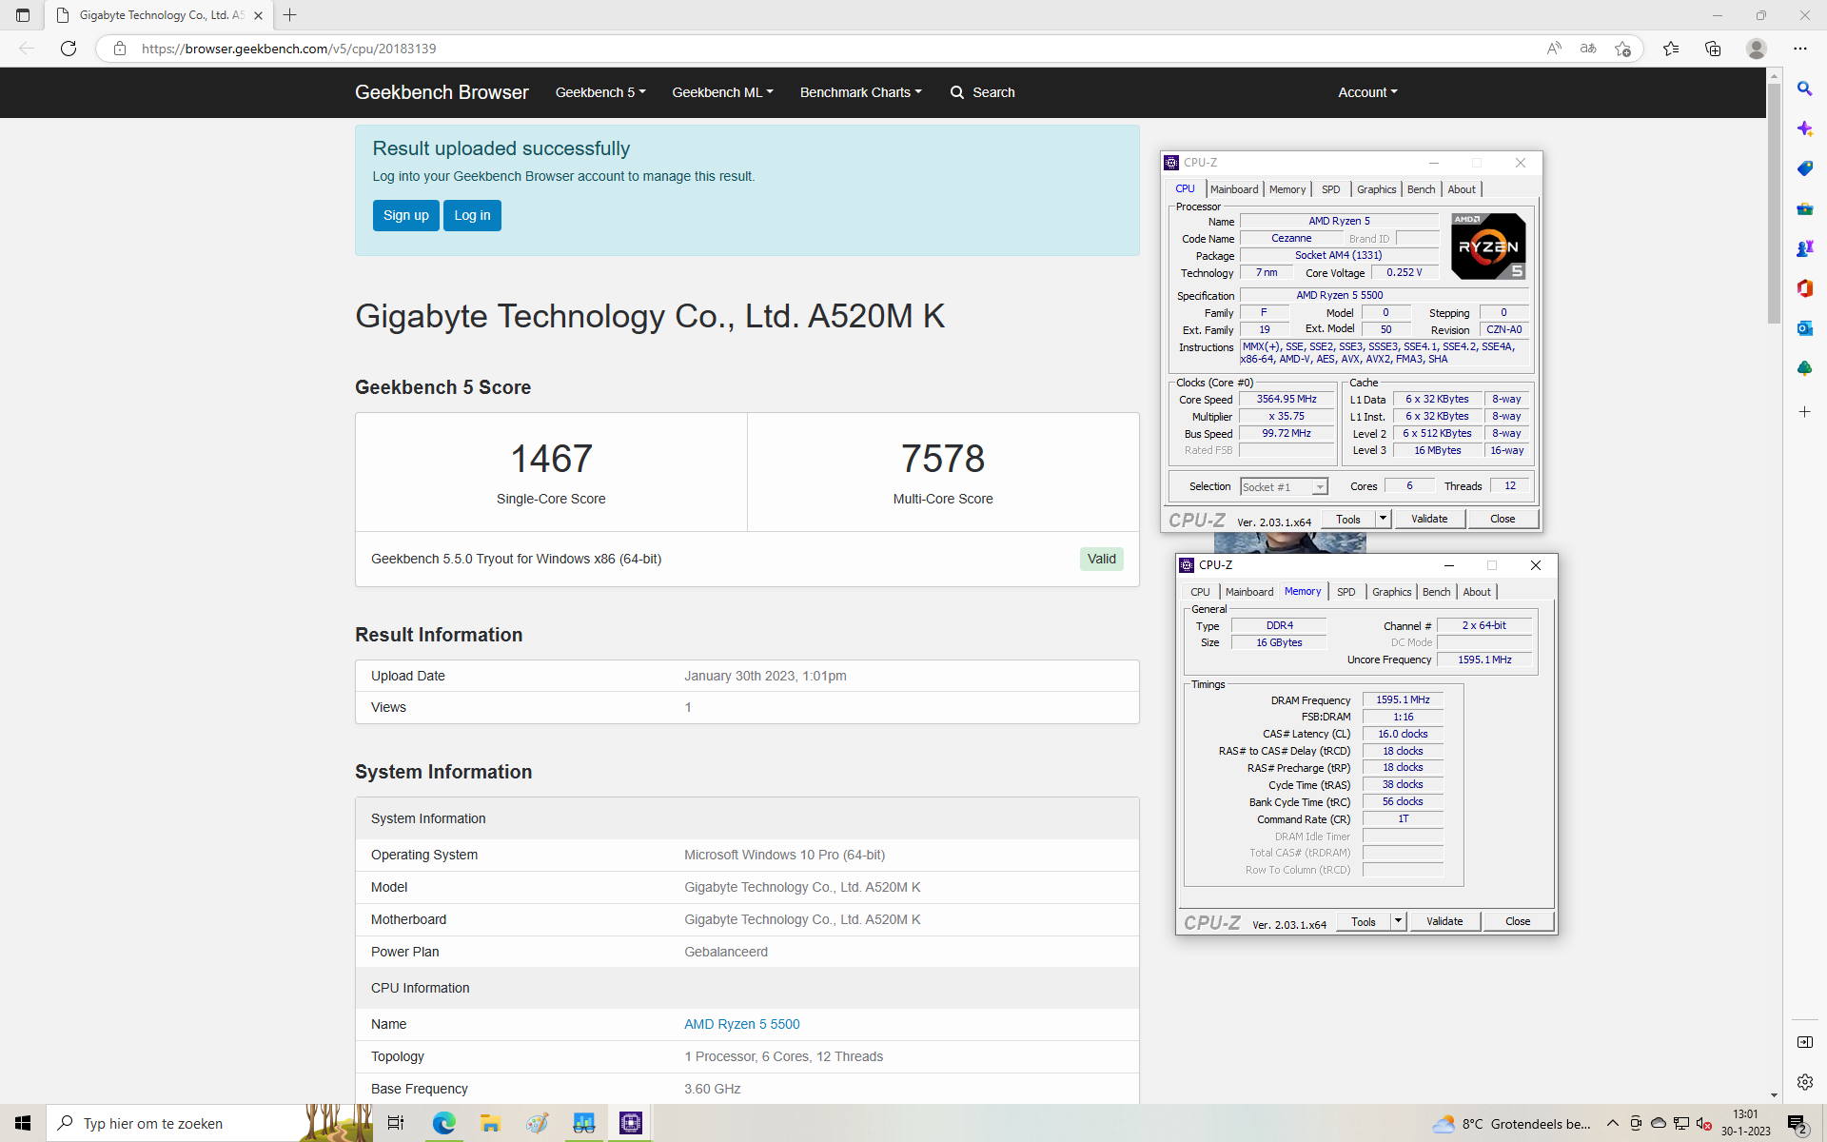This screenshot has height=1142, width=1827.
Task: Add a sidebar app with plus icon
Action: (x=1804, y=411)
